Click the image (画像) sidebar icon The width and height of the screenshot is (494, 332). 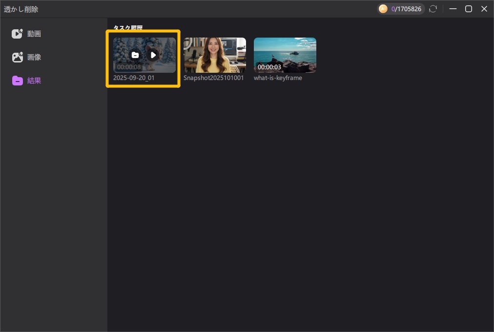pyautogui.click(x=18, y=57)
